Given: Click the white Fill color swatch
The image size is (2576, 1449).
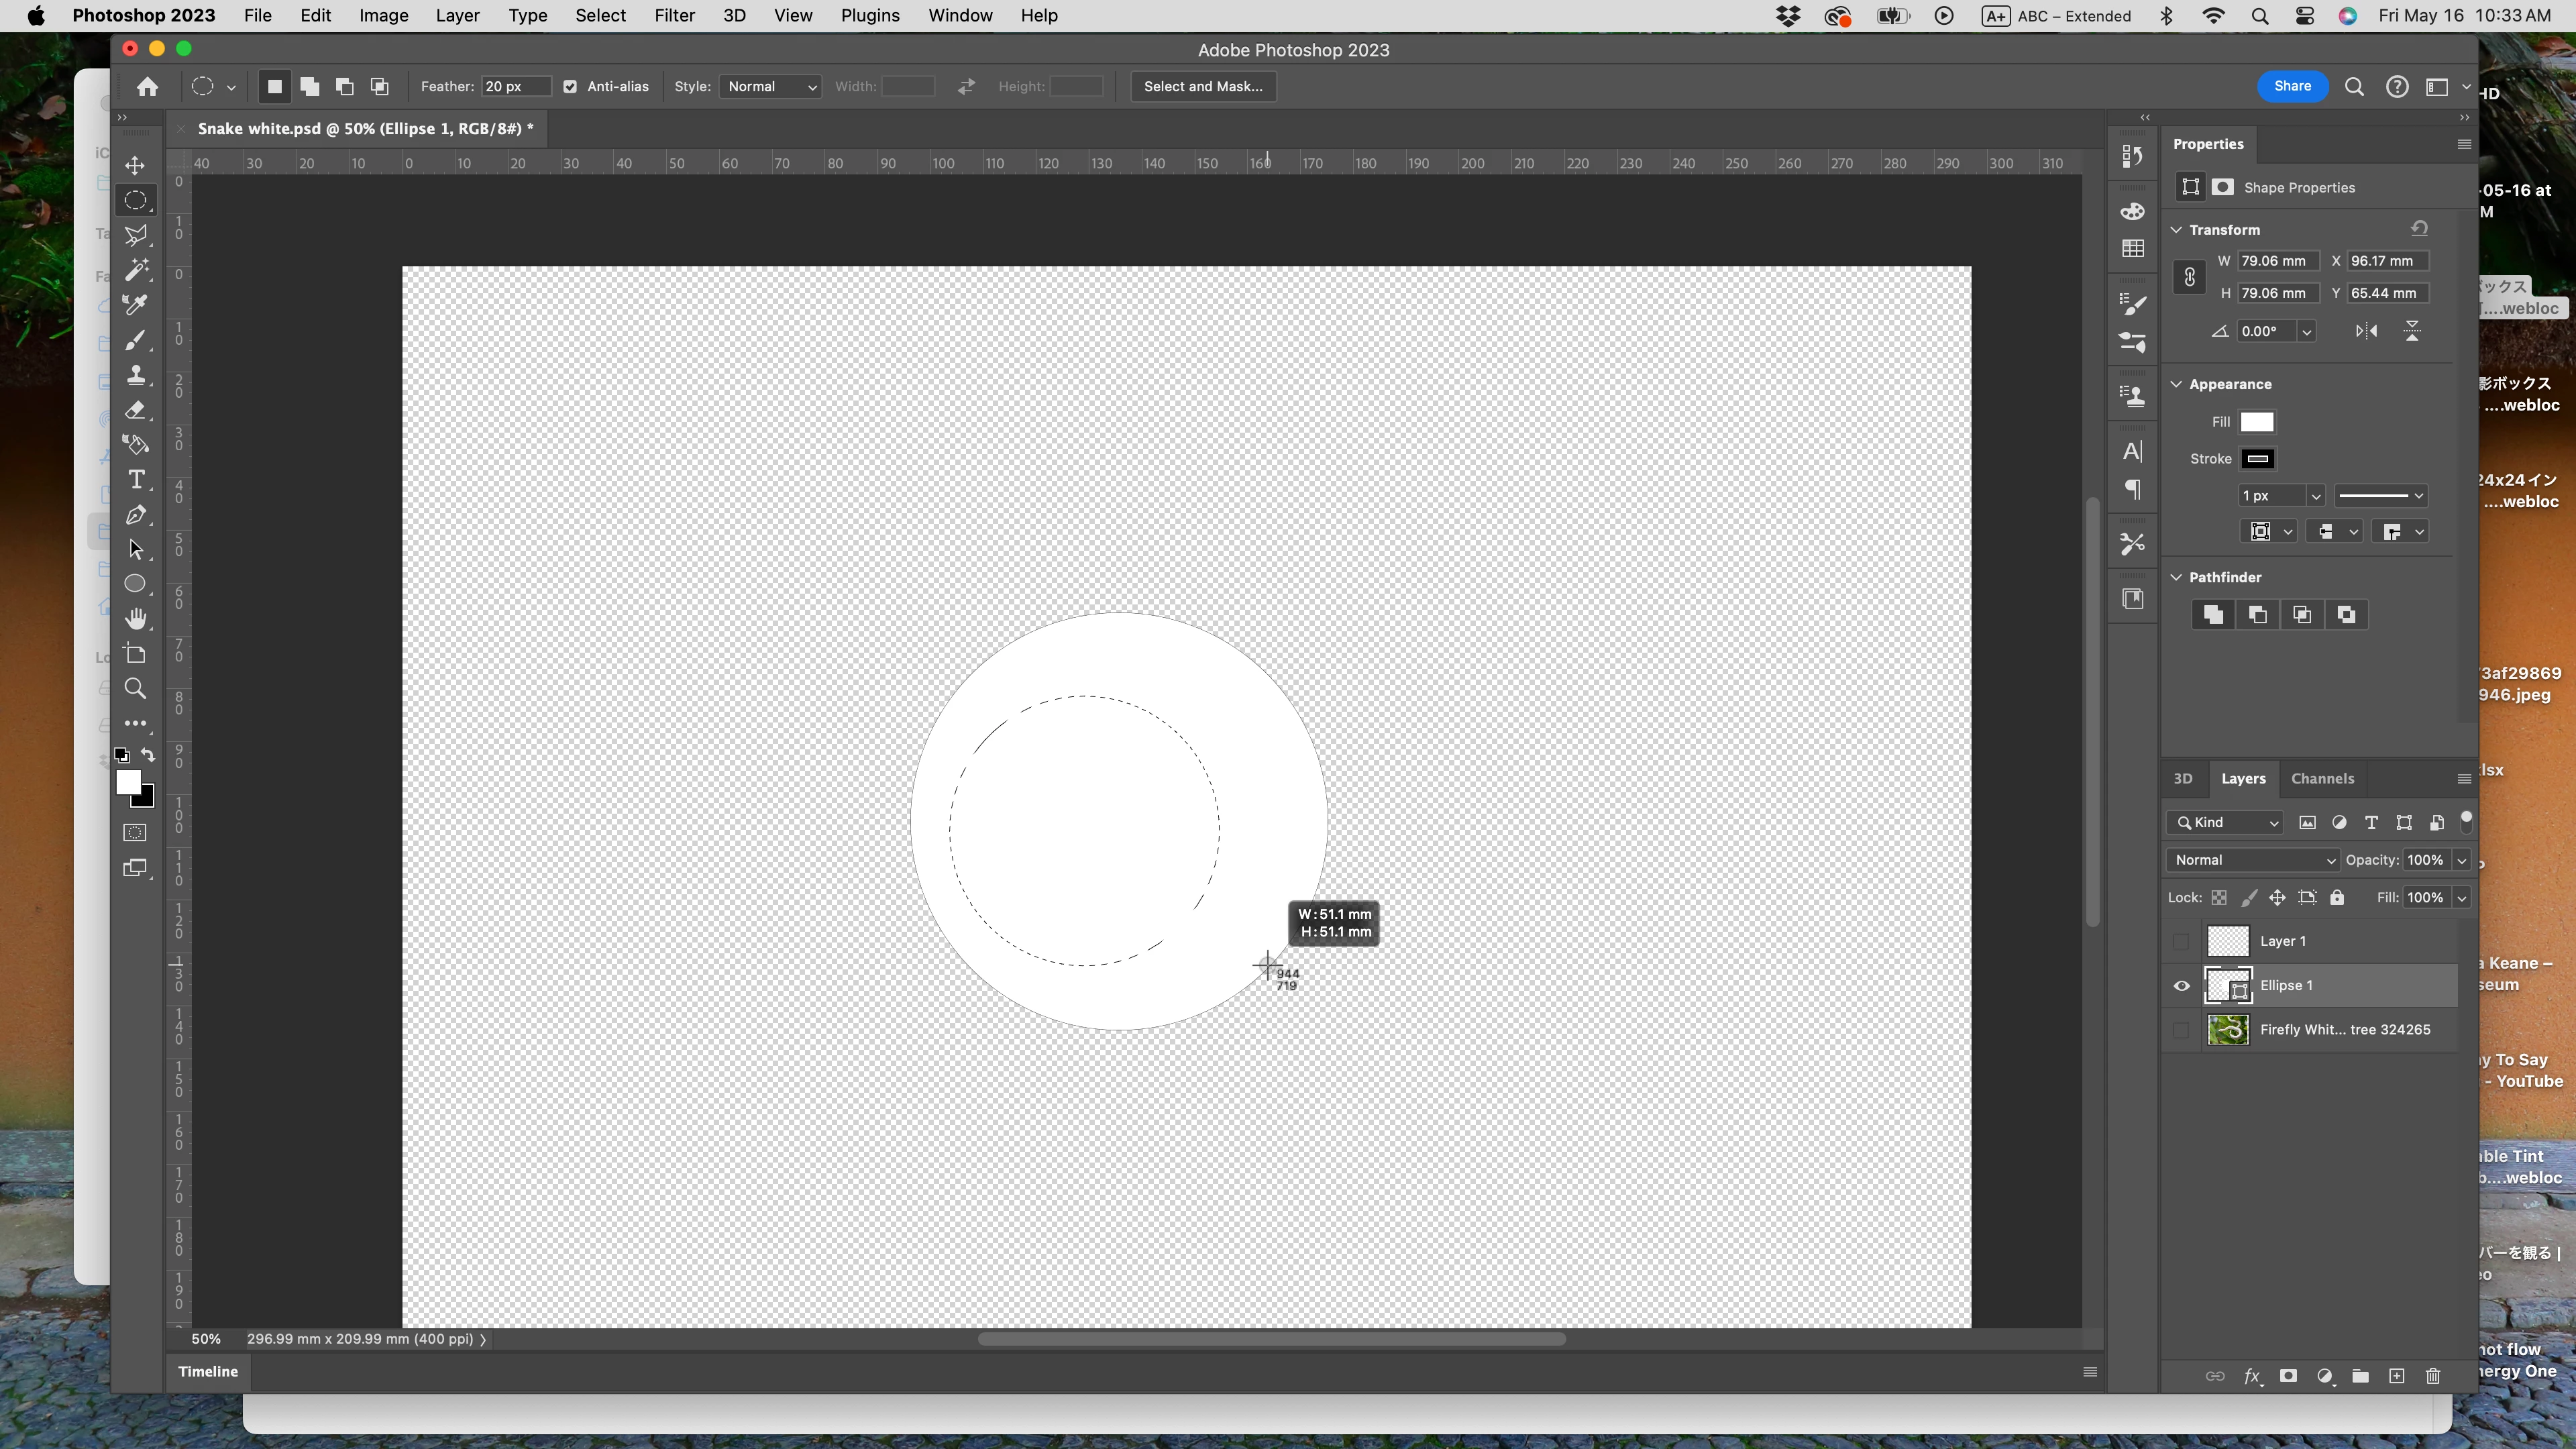Looking at the screenshot, I should point(2256,422).
